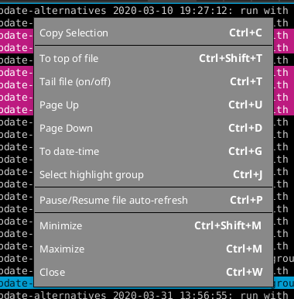Click Pause/Resume file auto-refresh
Screen dimensions: 294x299
[153, 201]
